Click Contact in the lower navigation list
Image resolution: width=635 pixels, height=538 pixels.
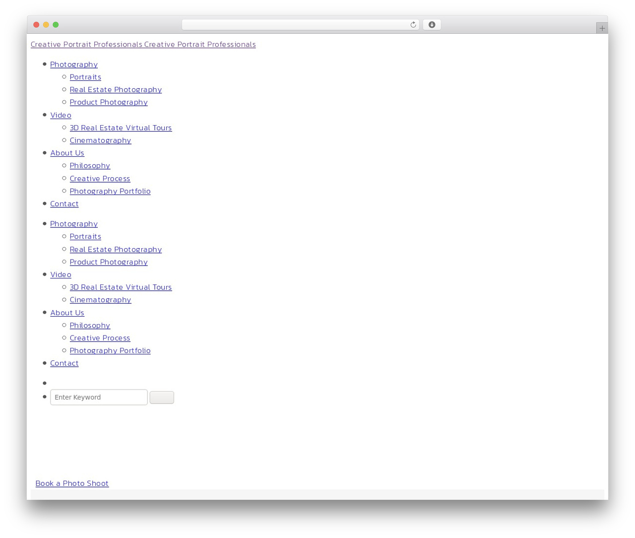pyautogui.click(x=64, y=363)
